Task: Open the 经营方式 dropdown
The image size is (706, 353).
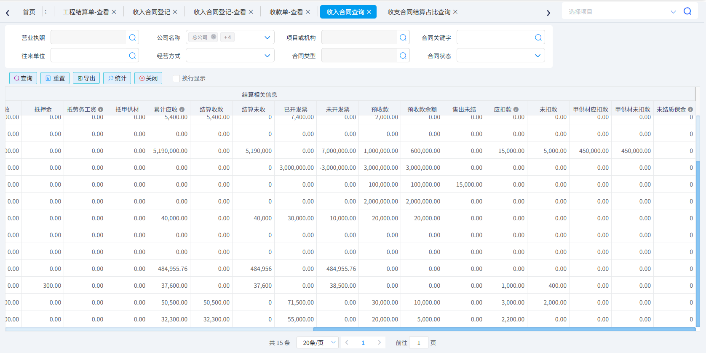Action: click(x=267, y=56)
